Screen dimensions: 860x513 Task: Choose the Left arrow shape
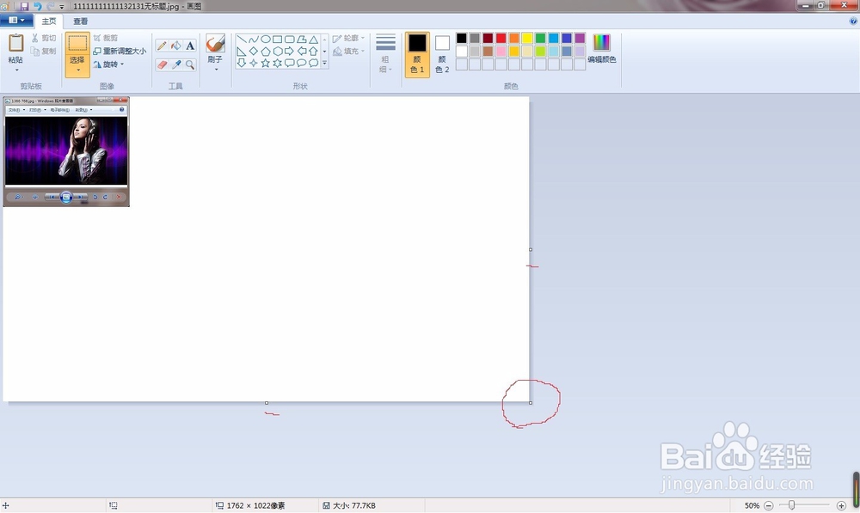[302, 52]
